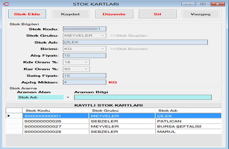Open the >>Stok Grupları link
Viewport: 229px width, 149px height.
(128, 35)
